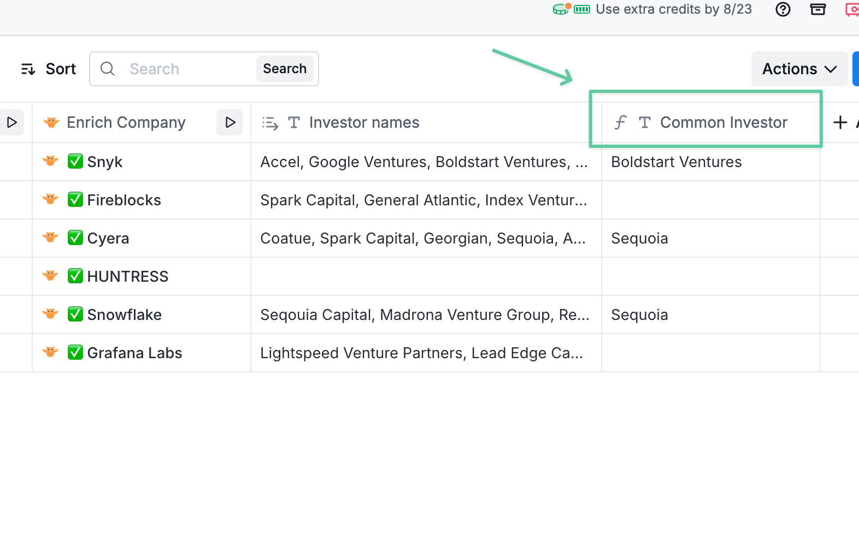The width and height of the screenshot is (859, 534).
Task: Click the bat icon in Cyera row
Action: click(51, 238)
